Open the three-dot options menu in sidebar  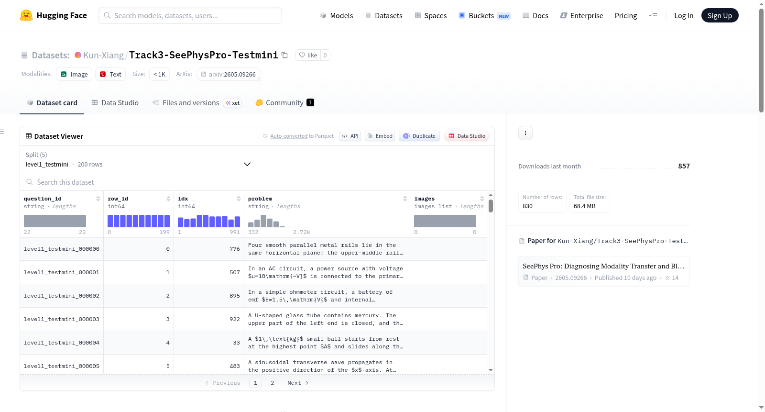[525, 133]
